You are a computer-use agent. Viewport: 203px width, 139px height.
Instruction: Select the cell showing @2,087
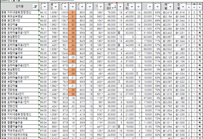(x=167, y=82)
